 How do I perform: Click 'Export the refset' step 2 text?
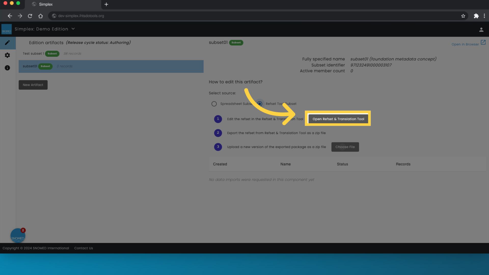point(276,133)
